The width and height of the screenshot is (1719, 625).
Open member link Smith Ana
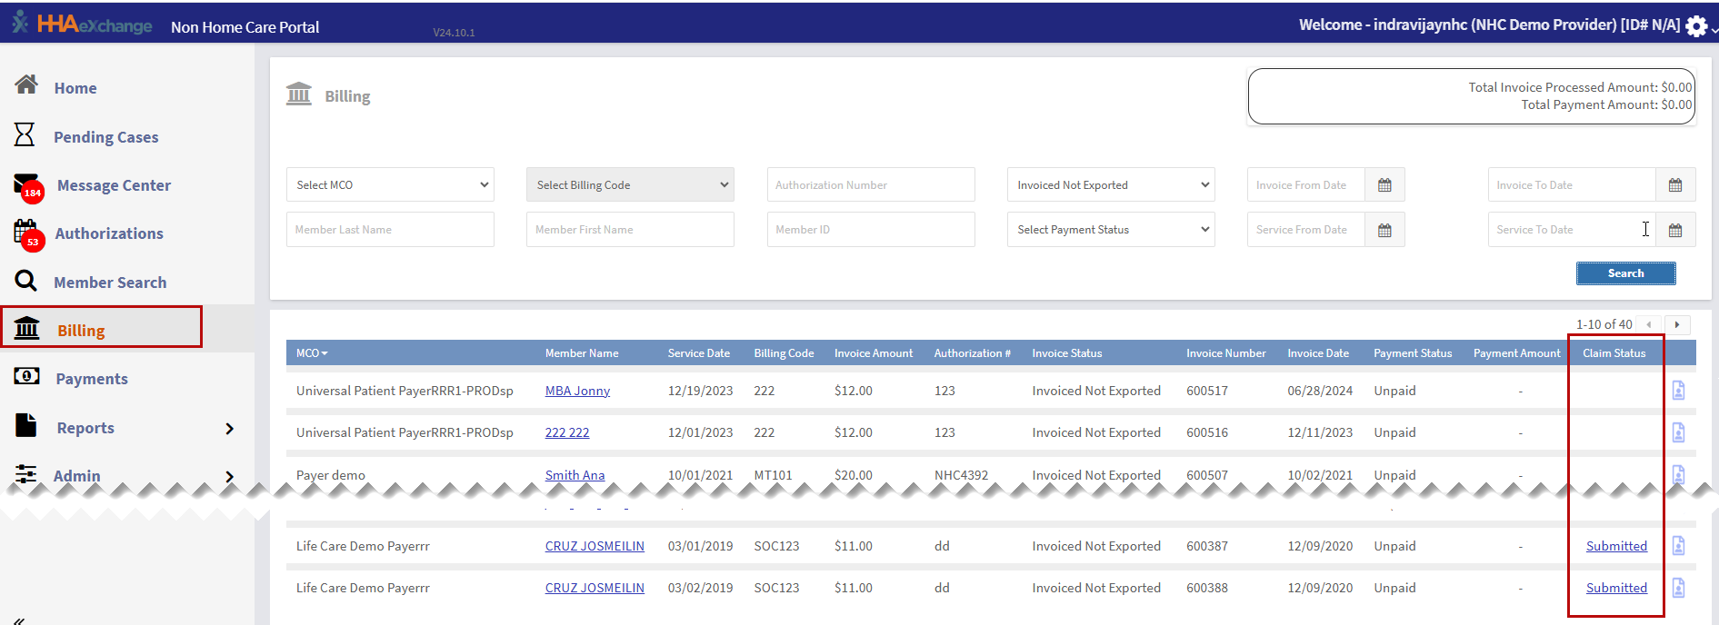coord(575,475)
